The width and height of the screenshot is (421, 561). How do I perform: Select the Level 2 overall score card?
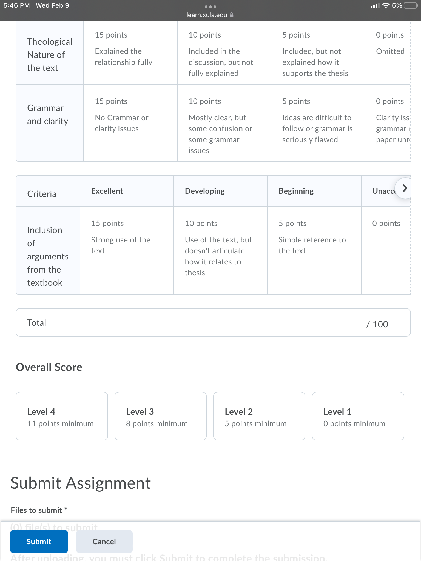pos(259,416)
